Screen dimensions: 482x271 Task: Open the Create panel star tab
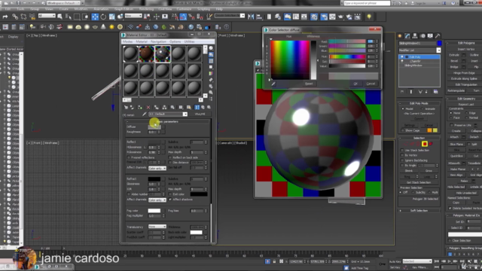click(400, 36)
